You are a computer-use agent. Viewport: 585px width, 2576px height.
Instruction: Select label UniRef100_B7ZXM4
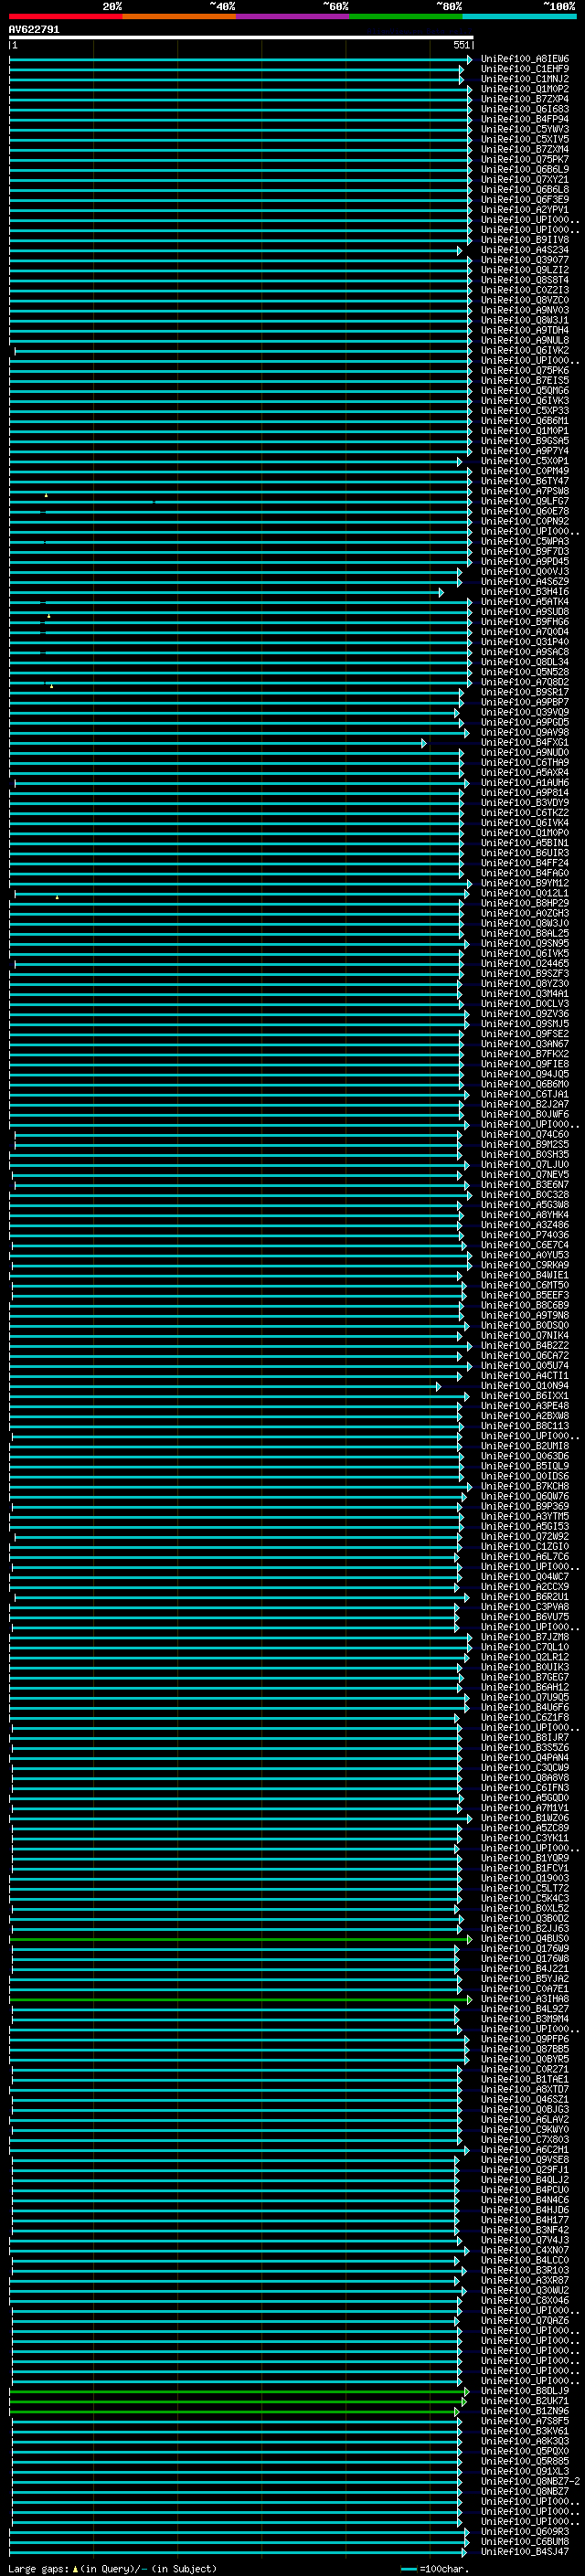click(524, 149)
